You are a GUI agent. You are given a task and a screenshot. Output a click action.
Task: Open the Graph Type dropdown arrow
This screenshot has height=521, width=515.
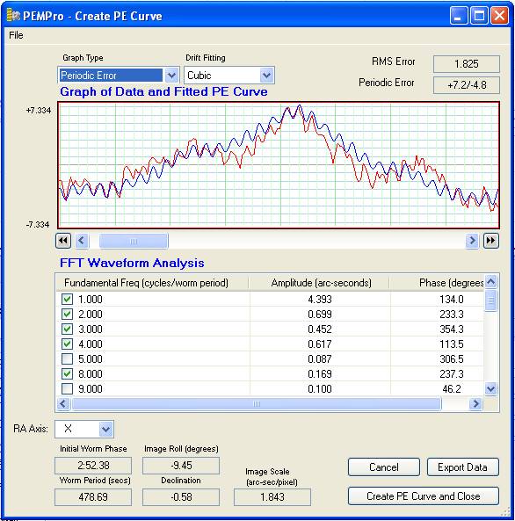(171, 76)
